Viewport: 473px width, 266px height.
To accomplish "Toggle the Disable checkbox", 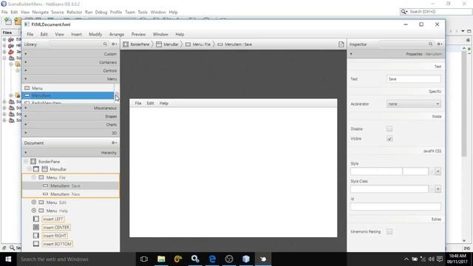I will coord(389,129).
